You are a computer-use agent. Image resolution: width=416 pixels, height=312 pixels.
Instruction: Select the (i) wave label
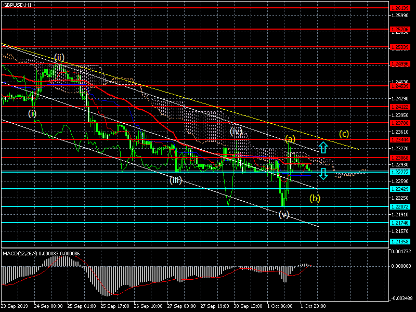click(32, 113)
